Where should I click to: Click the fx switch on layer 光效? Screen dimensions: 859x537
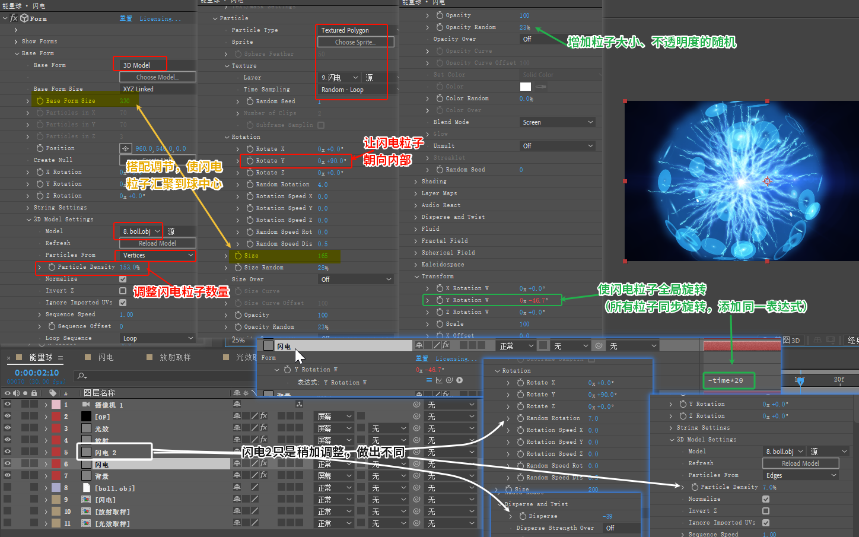263,428
